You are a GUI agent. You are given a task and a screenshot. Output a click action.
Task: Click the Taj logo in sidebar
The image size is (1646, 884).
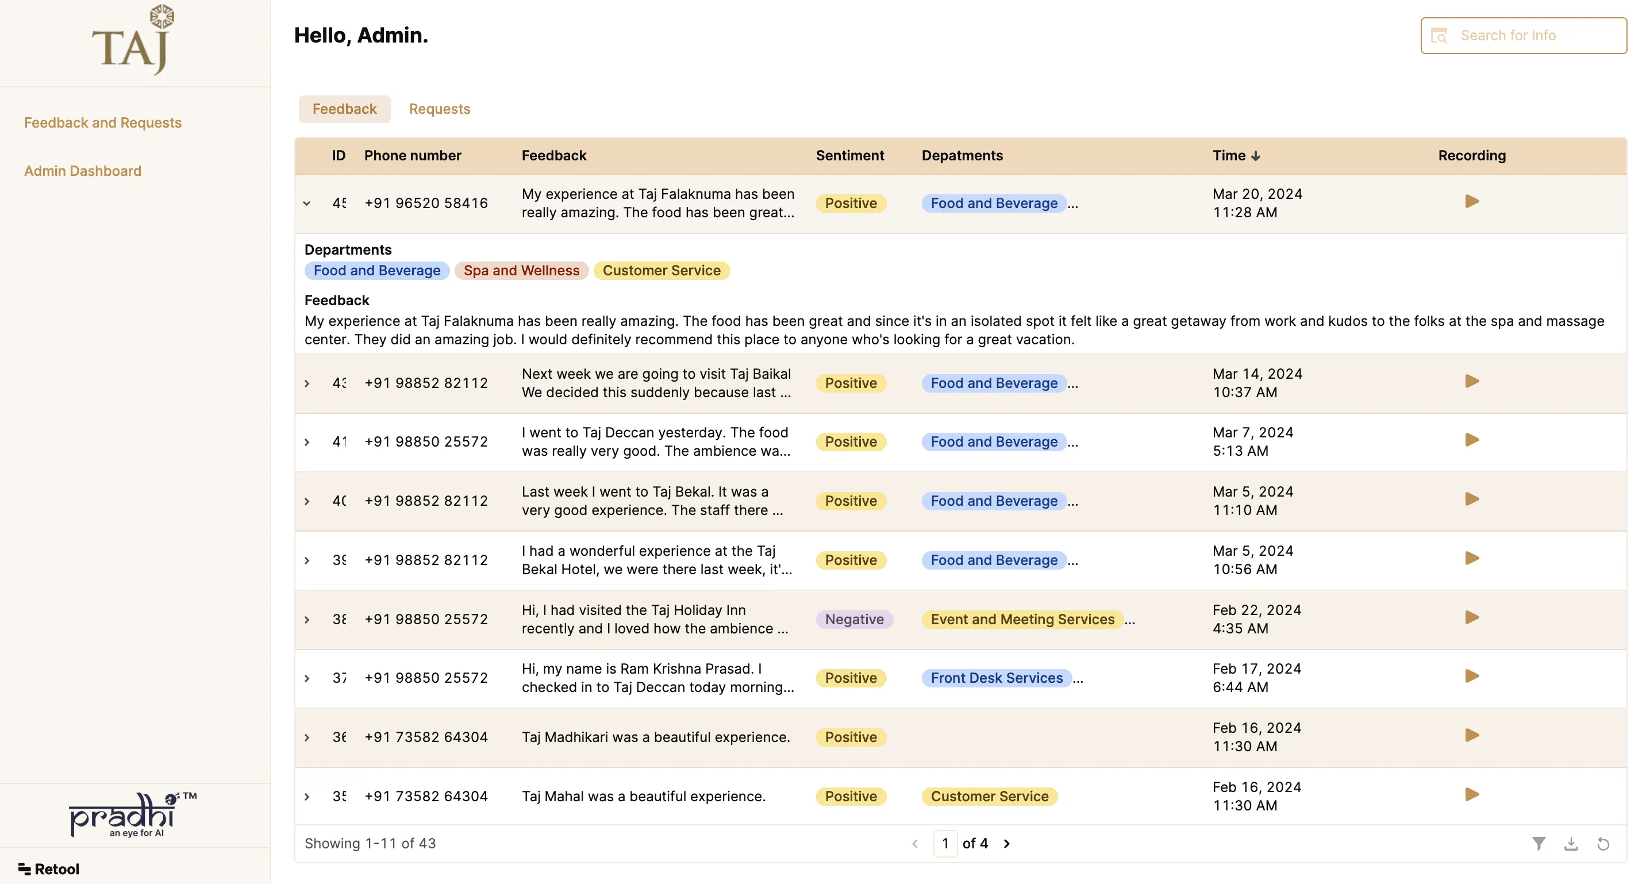133,40
